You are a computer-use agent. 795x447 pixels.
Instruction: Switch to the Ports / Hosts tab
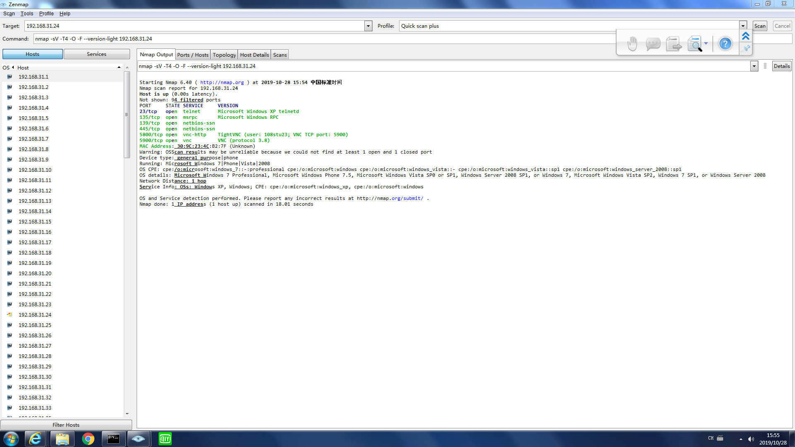(x=193, y=55)
